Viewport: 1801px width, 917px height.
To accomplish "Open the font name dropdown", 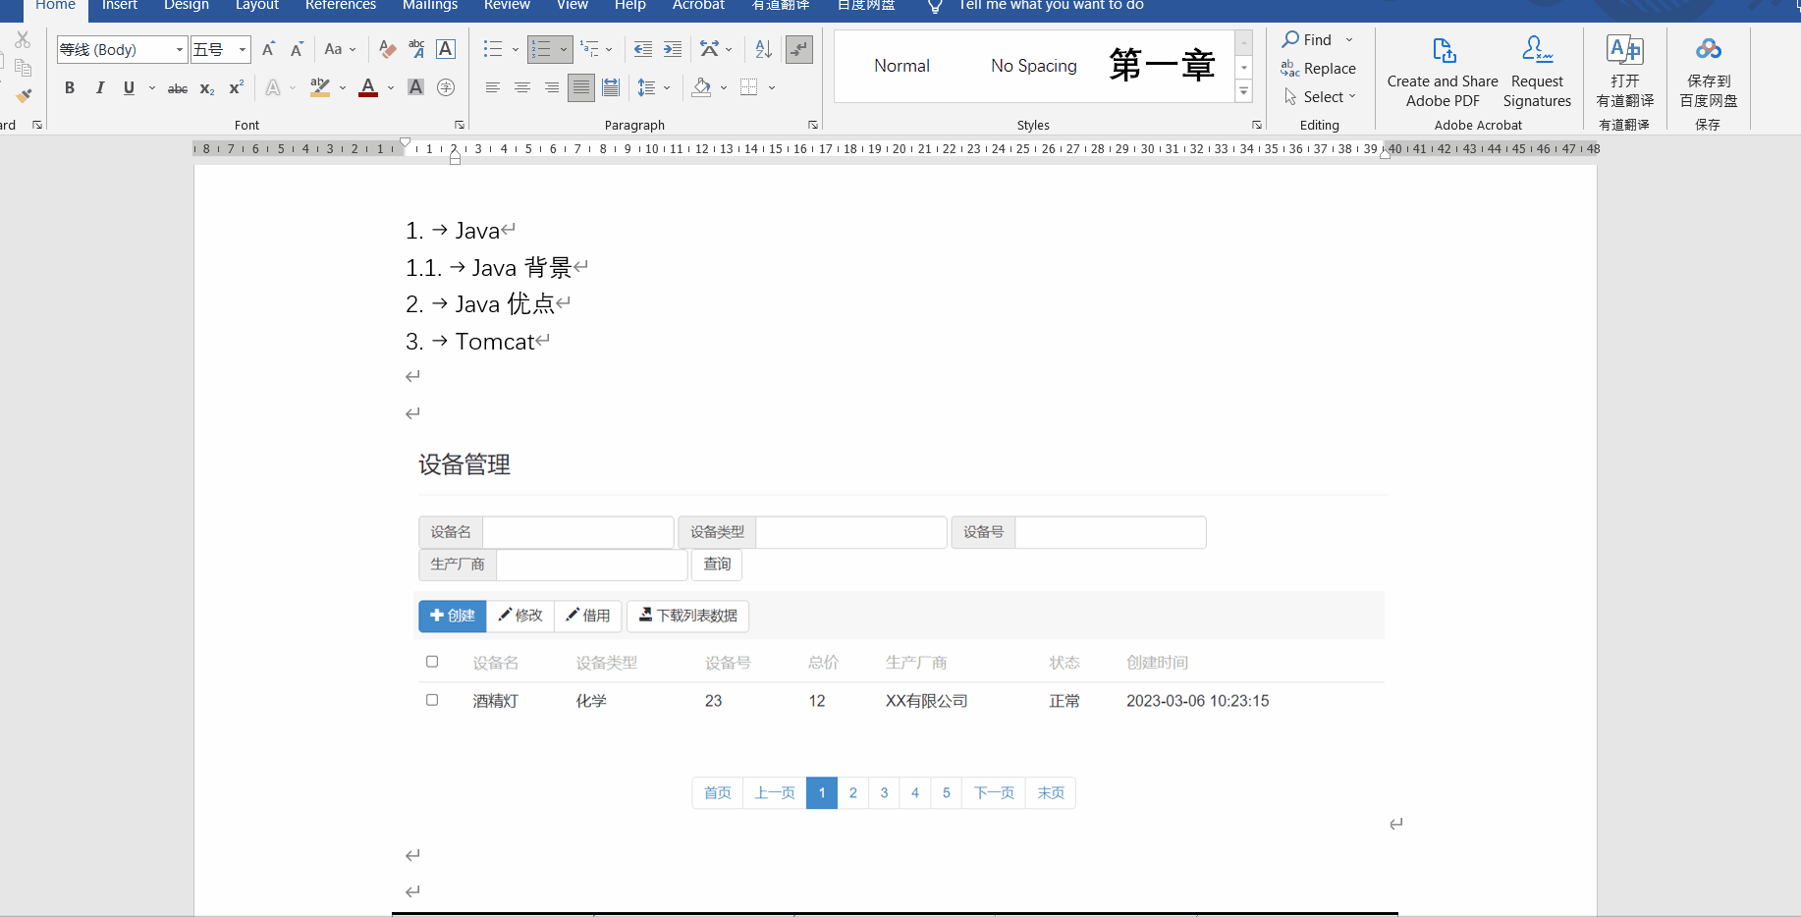I will [x=180, y=49].
